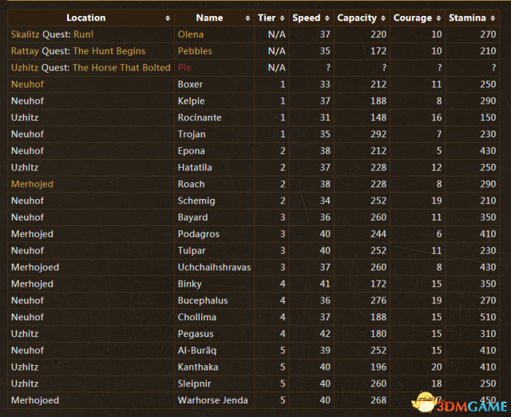Click sort arrows beside Speed header
511x417 pixels.
pos(327,18)
